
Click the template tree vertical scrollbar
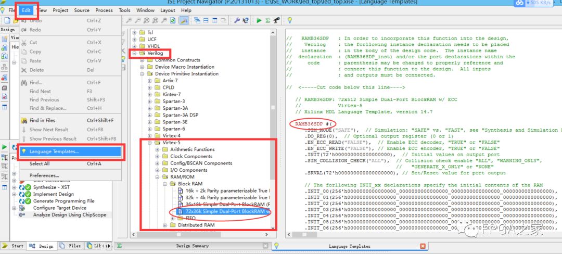273,107
